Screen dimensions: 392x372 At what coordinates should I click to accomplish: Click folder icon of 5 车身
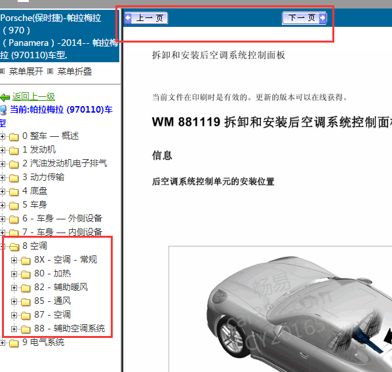coord(14,206)
